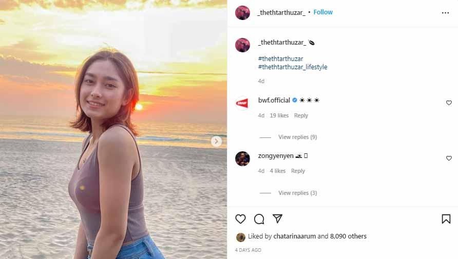The height and width of the screenshot is (259, 458).
Task: Share post via paper plane icon
Action: 278,219
